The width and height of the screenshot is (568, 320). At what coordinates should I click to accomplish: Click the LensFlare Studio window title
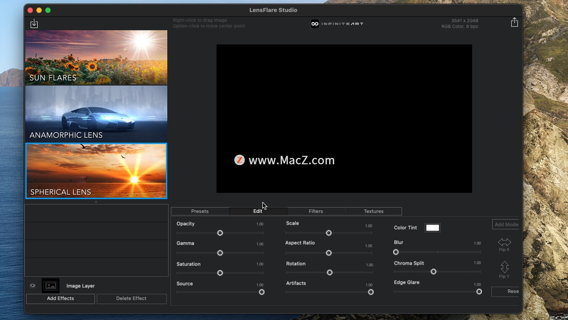click(273, 10)
